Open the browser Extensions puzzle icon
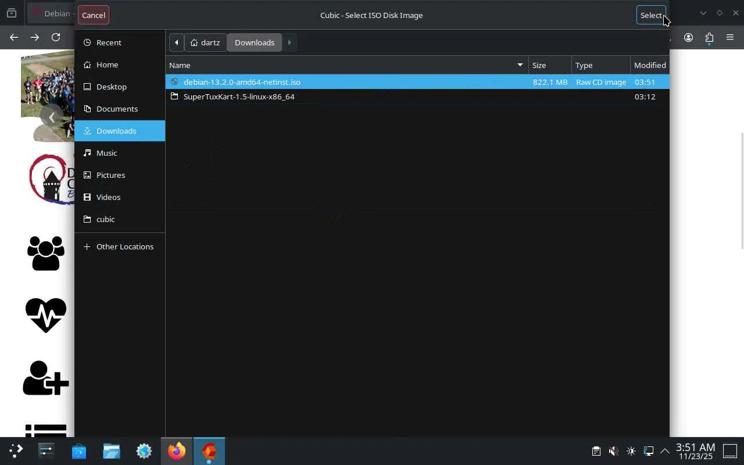Viewport: 744px width, 465px height. tap(709, 37)
